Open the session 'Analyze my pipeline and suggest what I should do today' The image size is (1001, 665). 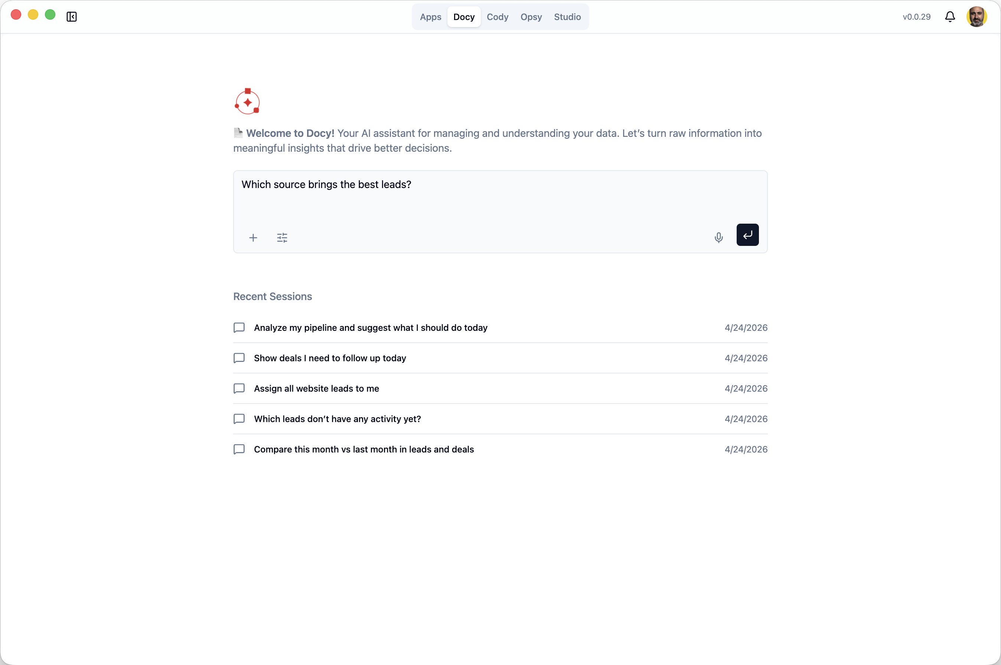371,327
